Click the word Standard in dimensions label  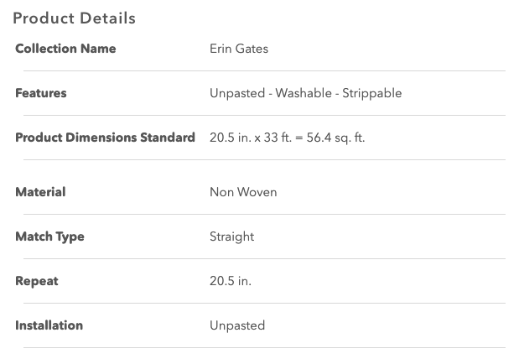(168, 138)
